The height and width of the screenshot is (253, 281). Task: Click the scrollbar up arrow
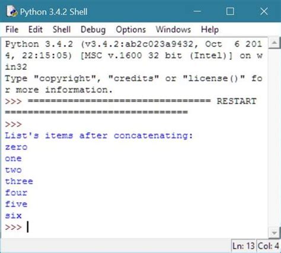coord(274,43)
